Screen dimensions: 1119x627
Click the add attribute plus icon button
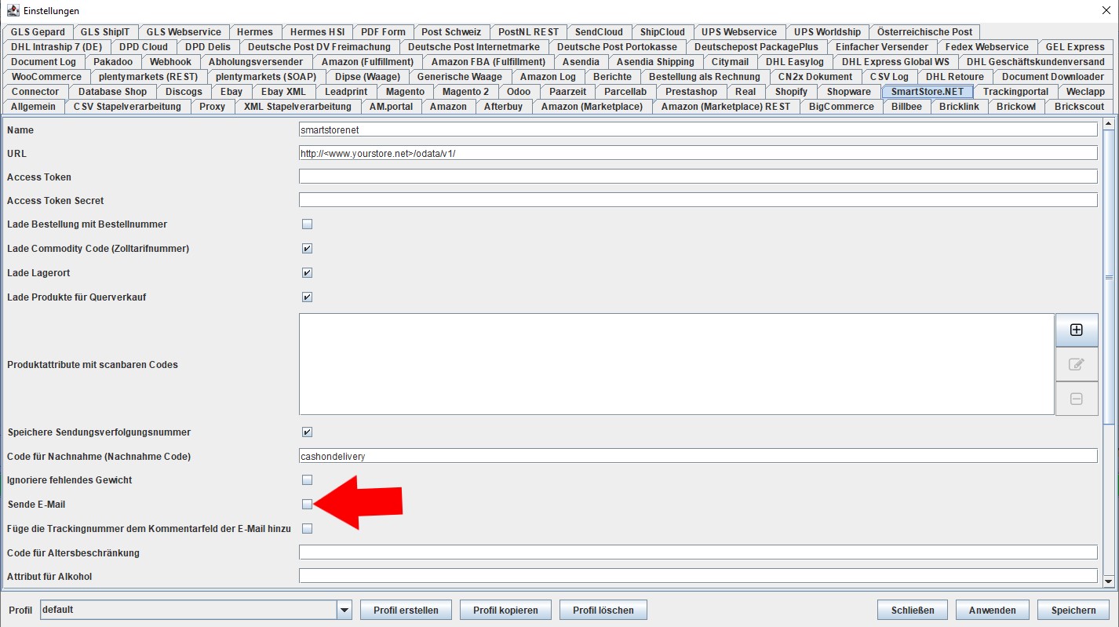[1077, 330]
